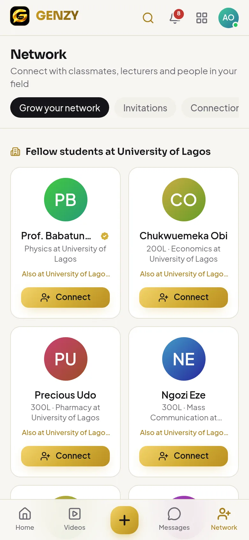Open the Ngozi Eze name link
Image resolution: width=249 pixels, height=540 pixels.
(184, 395)
